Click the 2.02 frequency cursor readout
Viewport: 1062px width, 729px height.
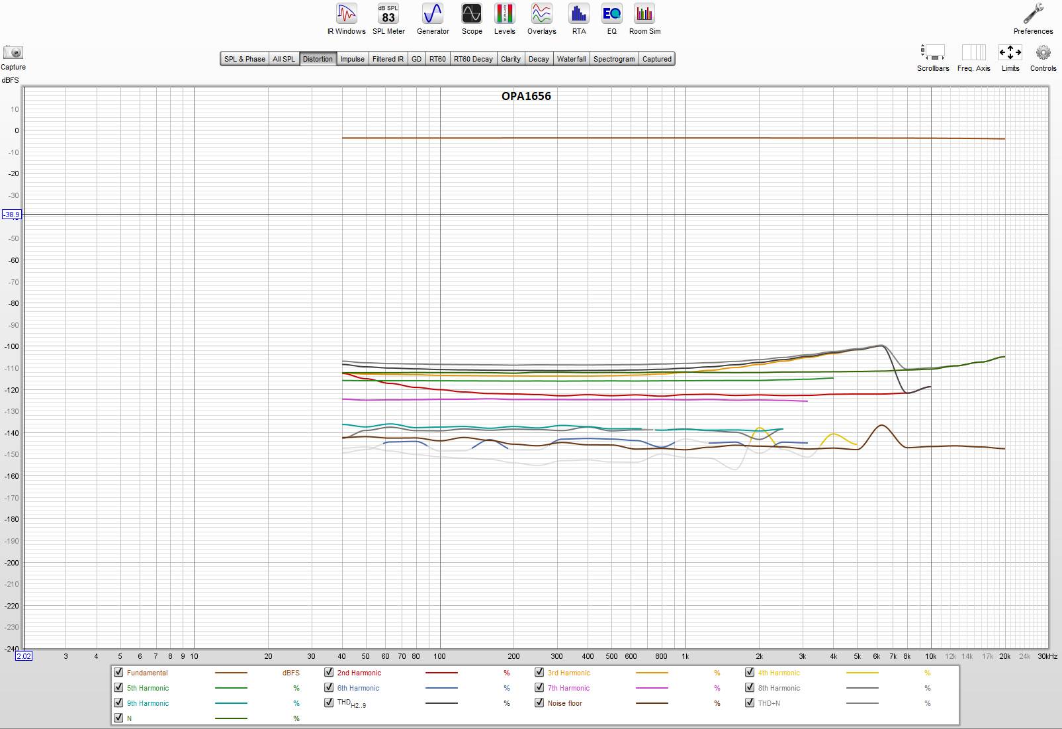[x=24, y=656]
